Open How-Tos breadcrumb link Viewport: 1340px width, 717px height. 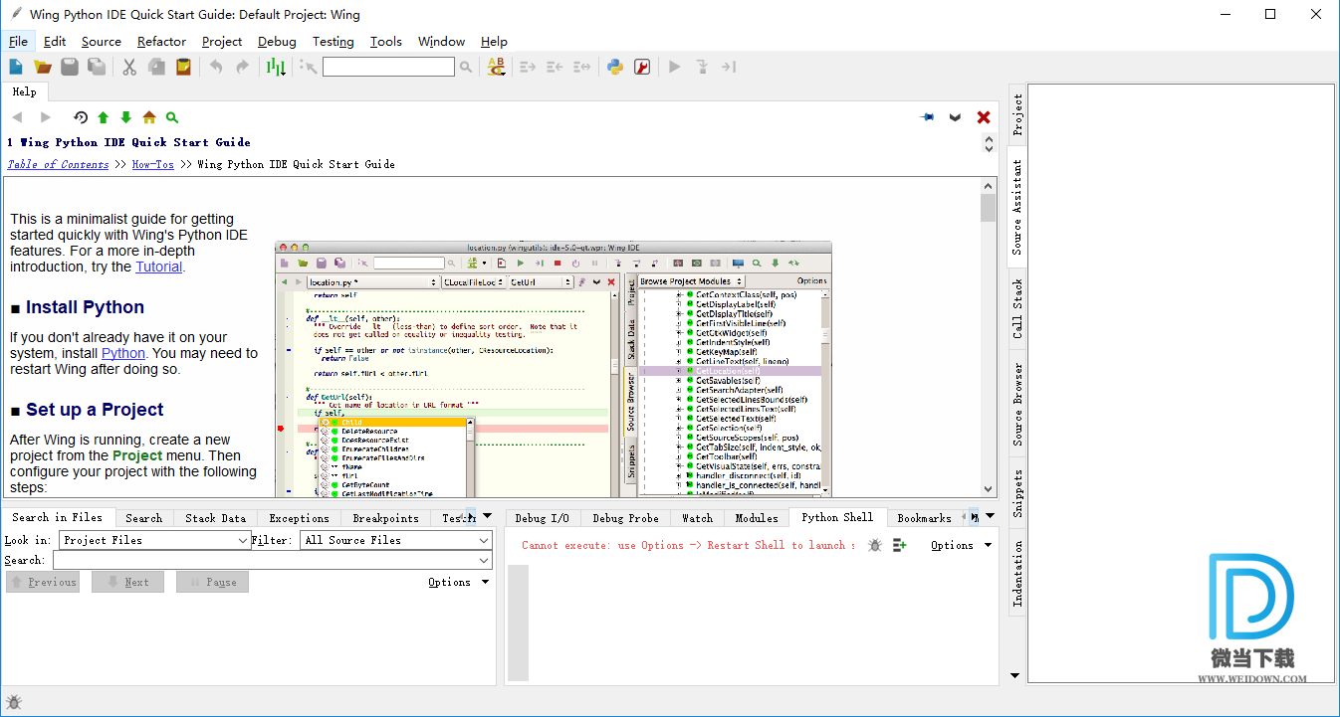(x=152, y=164)
